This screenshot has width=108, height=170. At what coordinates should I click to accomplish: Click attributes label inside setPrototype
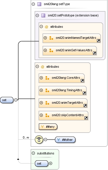coord(57,27)
